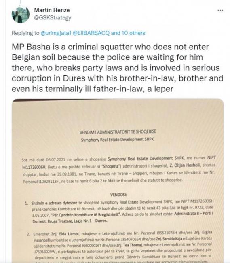The height and width of the screenshot is (263, 230).
Task: Click the "VENDOSI:" heading in the document
Action: [x=118, y=195]
